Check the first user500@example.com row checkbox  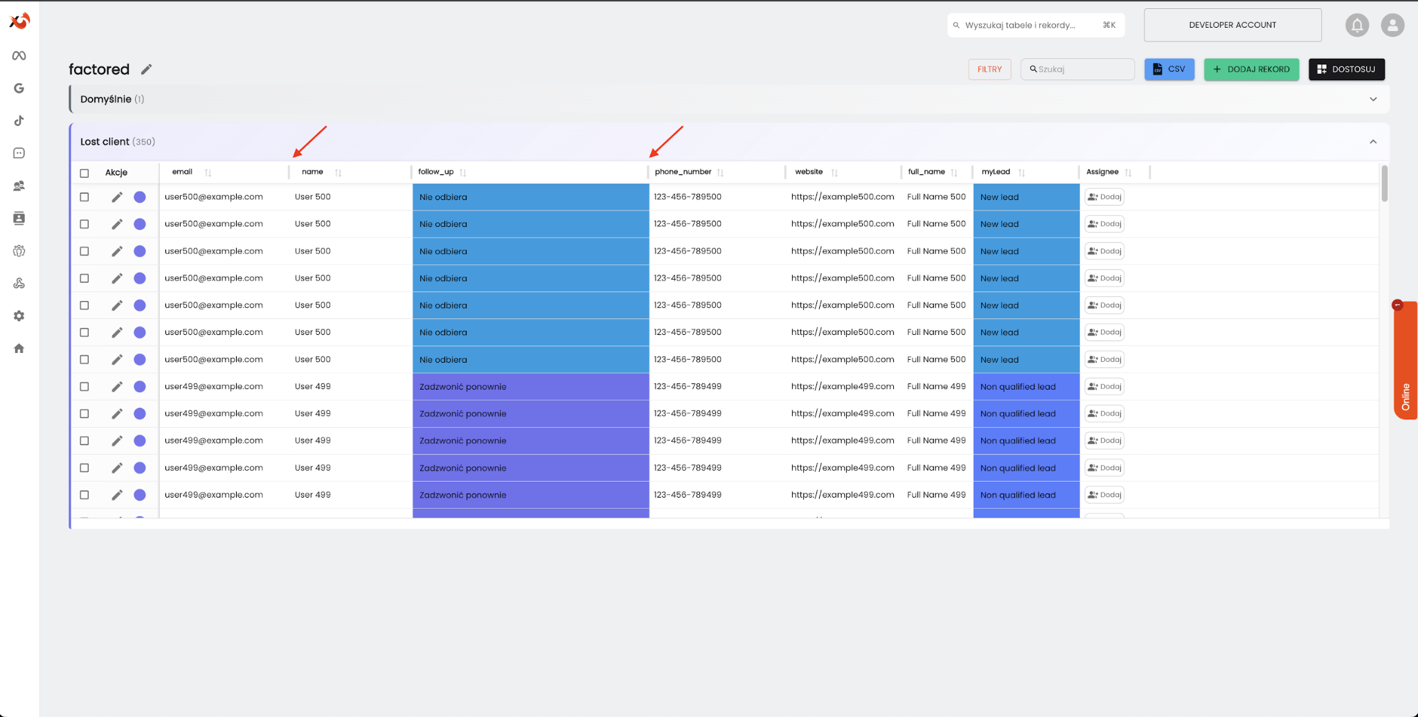(84, 197)
